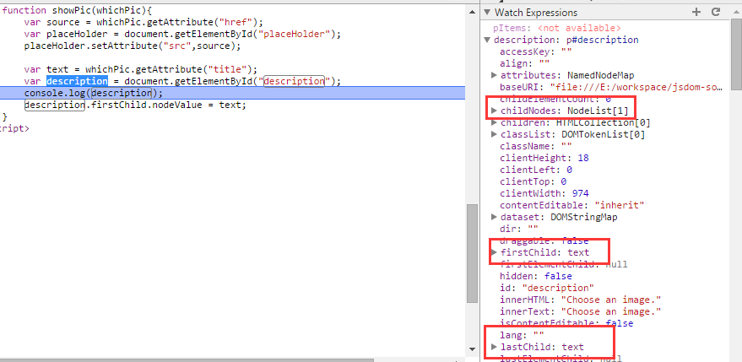Select the accessKey: "" property

536,52
